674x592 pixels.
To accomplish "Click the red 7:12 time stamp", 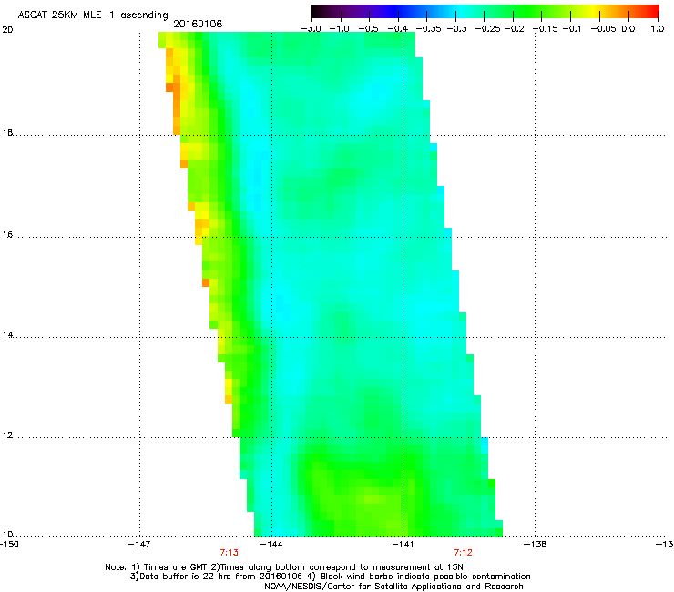I will (x=463, y=553).
